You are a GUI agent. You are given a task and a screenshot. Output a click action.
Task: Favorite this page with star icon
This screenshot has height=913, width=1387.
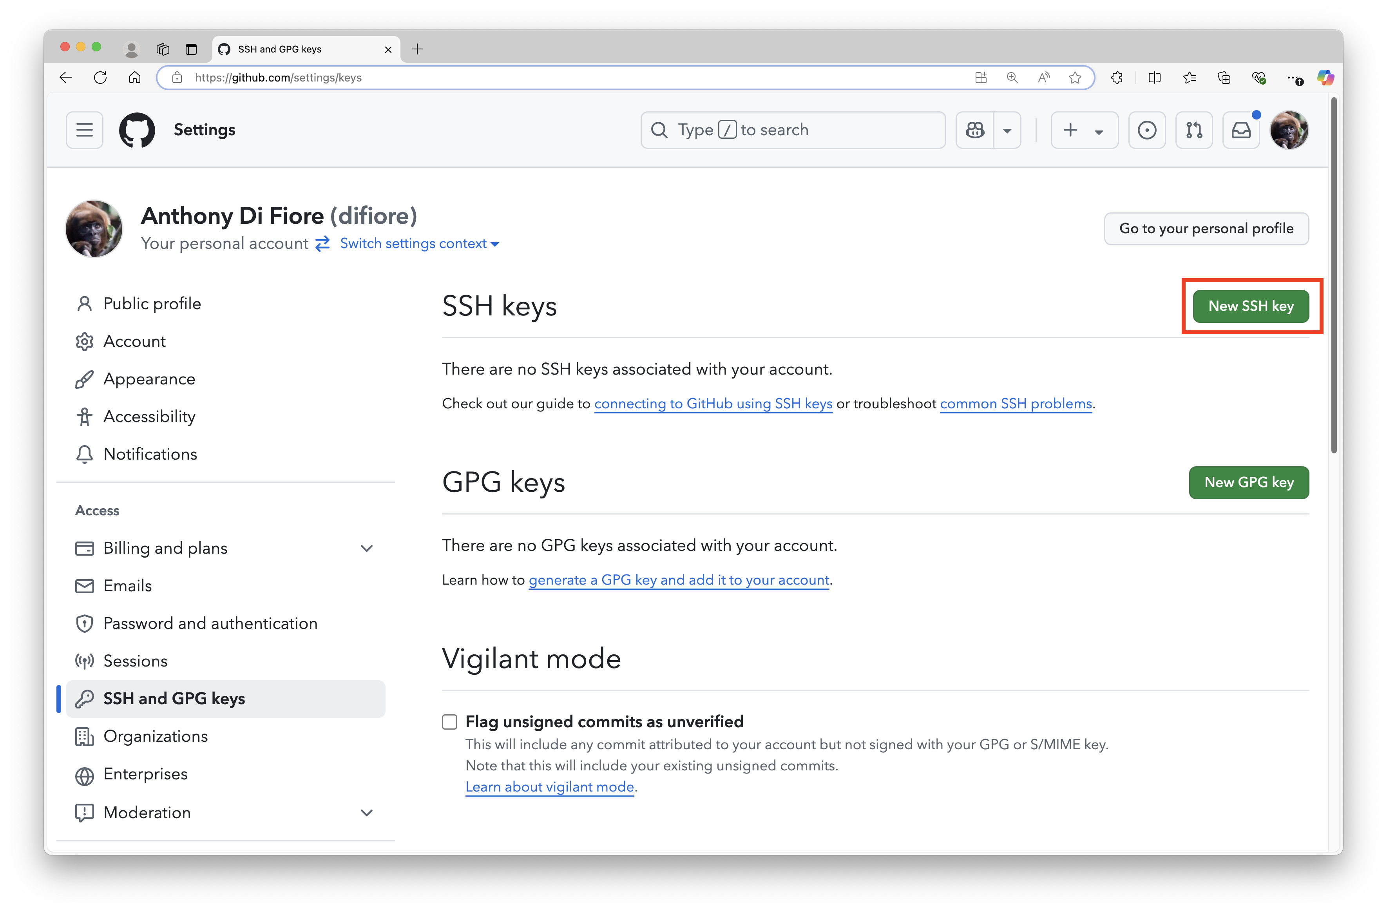1075,78
